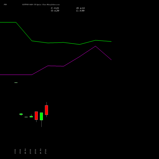Select the tall red candlestick on 27 Feb
Screen dimensions: 159x159
46,110
